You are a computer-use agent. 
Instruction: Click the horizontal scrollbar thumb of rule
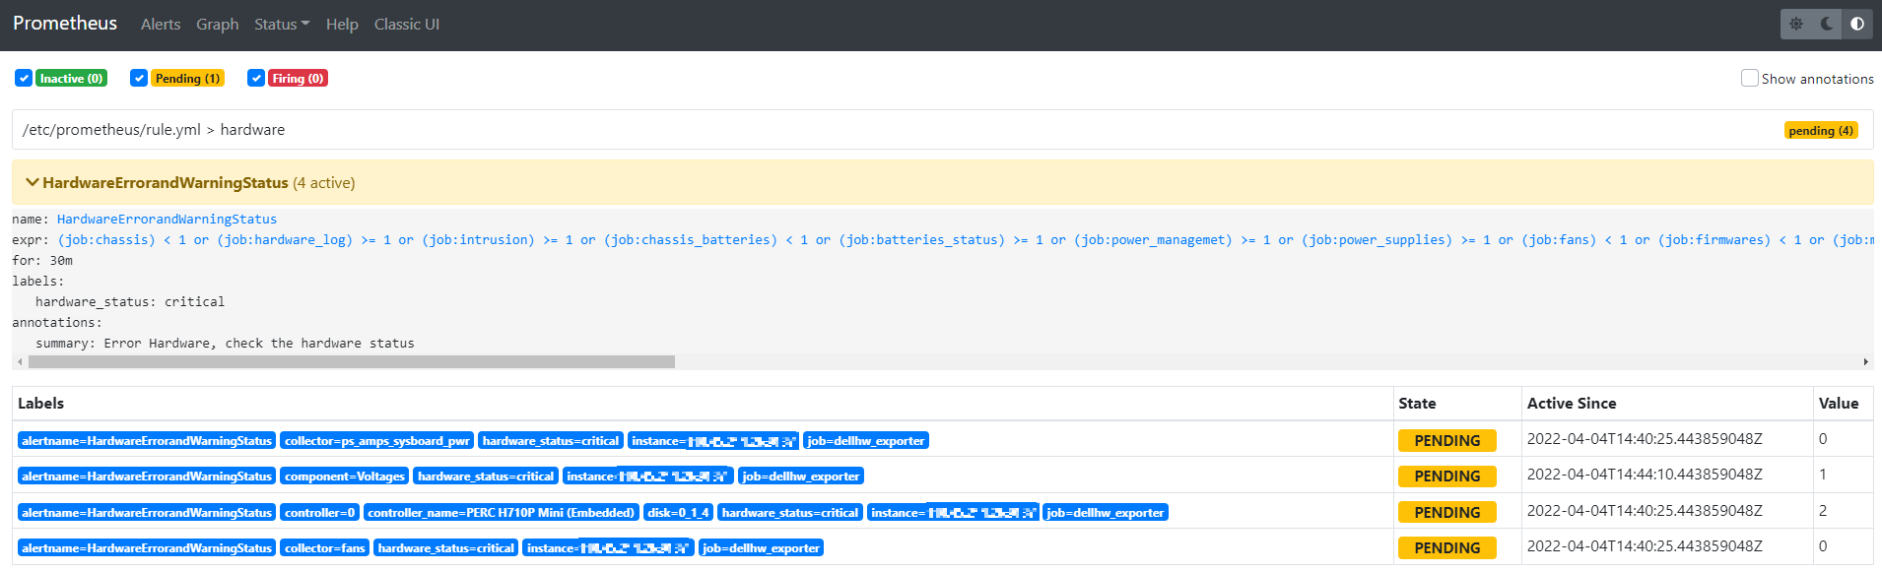tap(352, 362)
